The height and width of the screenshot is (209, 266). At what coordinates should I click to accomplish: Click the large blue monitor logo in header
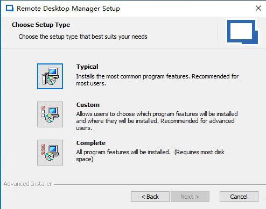pyautogui.click(x=242, y=32)
